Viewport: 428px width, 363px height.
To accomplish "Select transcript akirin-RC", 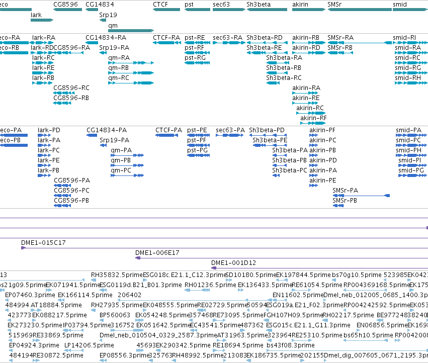I will click(x=310, y=108).
